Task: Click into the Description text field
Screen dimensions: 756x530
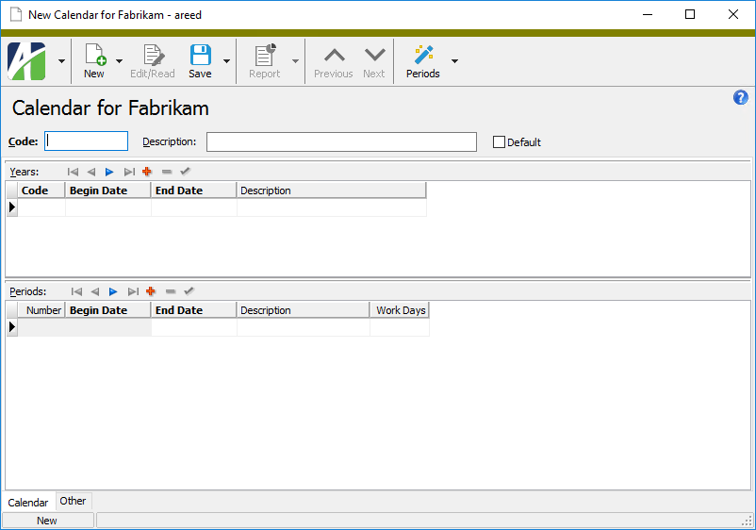Action: coord(341,141)
